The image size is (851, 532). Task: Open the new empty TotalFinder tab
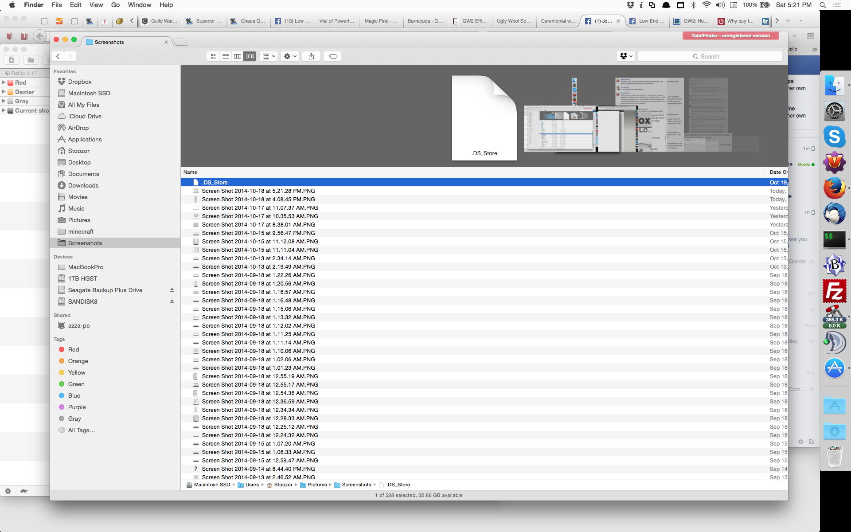coord(180,42)
